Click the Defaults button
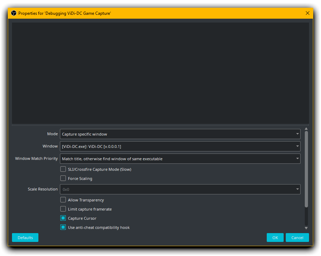This screenshot has height=256, width=321. [25, 237]
